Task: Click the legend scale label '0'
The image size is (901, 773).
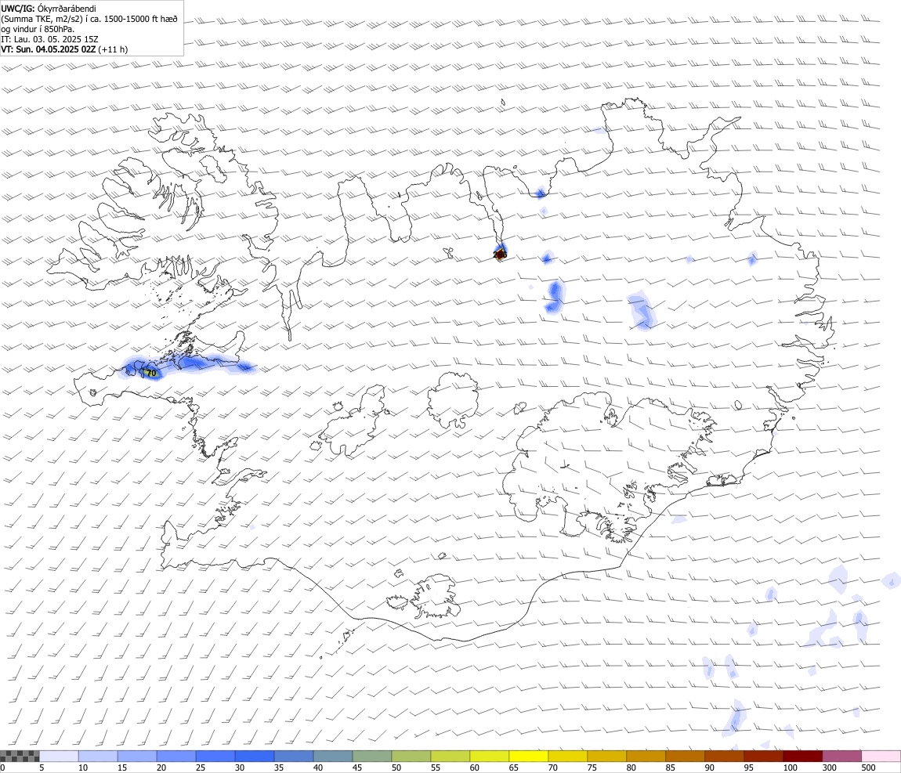Action: [2, 768]
